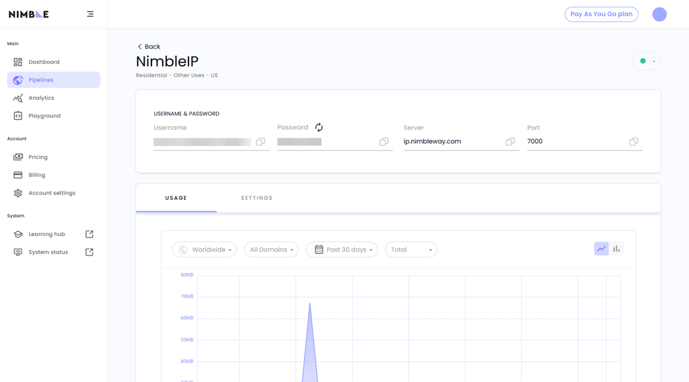Collapse sidebar with hamburger menu icon
This screenshot has width=689, height=382.
pos(90,14)
